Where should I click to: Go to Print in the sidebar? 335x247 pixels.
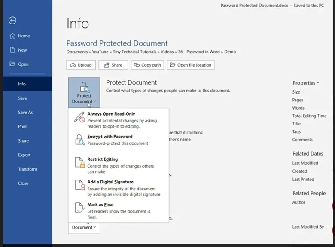coord(27,127)
